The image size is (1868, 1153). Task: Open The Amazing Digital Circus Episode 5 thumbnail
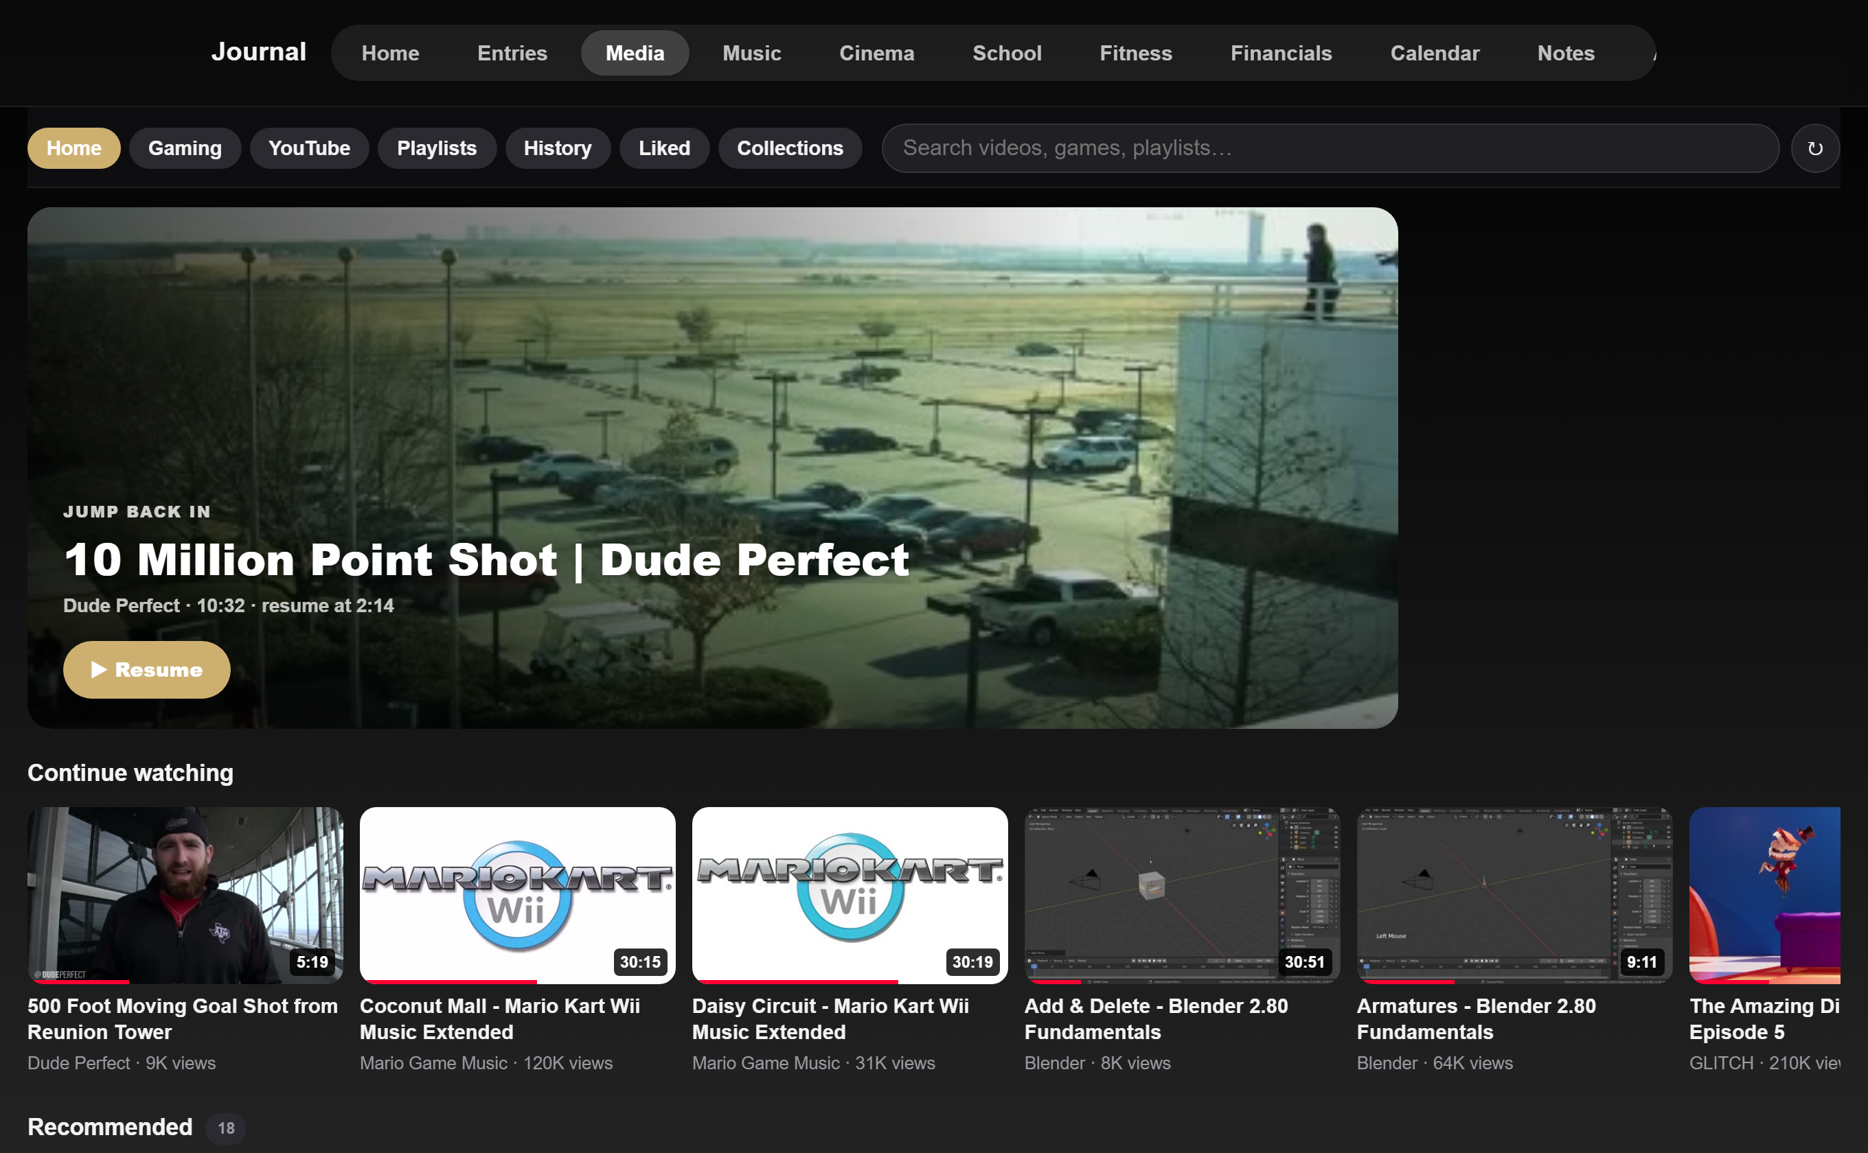(x=1765, y=895)
